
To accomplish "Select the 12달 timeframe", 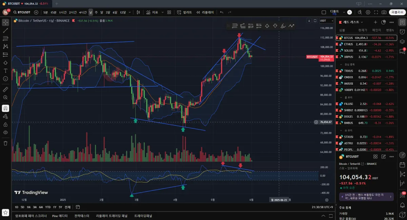I will [x=123, y=12].
